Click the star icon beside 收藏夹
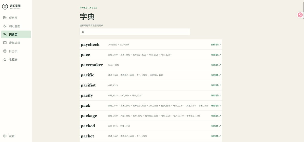Image resolution: width=304 pixels, height=142 pixels. (x=5, y=59)
